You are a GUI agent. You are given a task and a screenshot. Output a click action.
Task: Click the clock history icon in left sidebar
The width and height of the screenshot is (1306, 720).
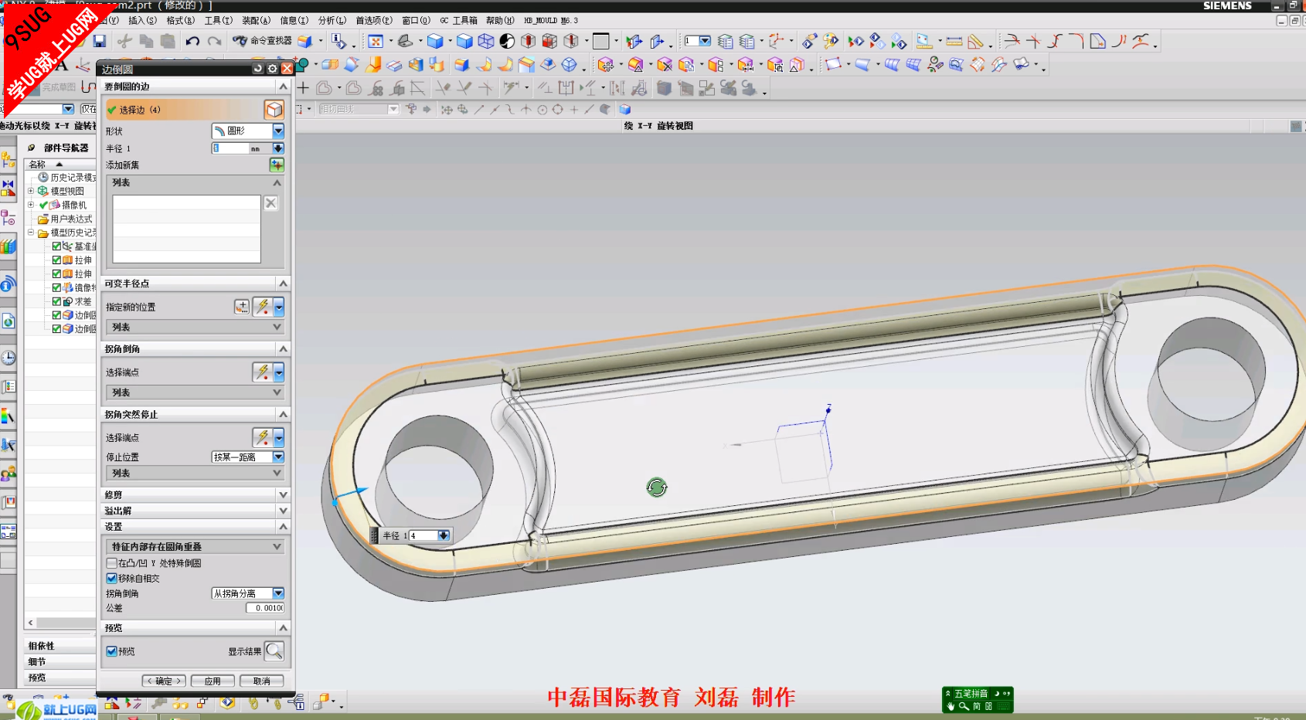pyautogui.click(x=8, y=358)
